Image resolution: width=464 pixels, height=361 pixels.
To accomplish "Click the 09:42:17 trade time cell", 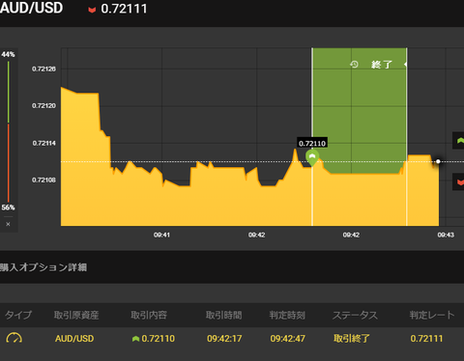I will (x=224, y=339).
